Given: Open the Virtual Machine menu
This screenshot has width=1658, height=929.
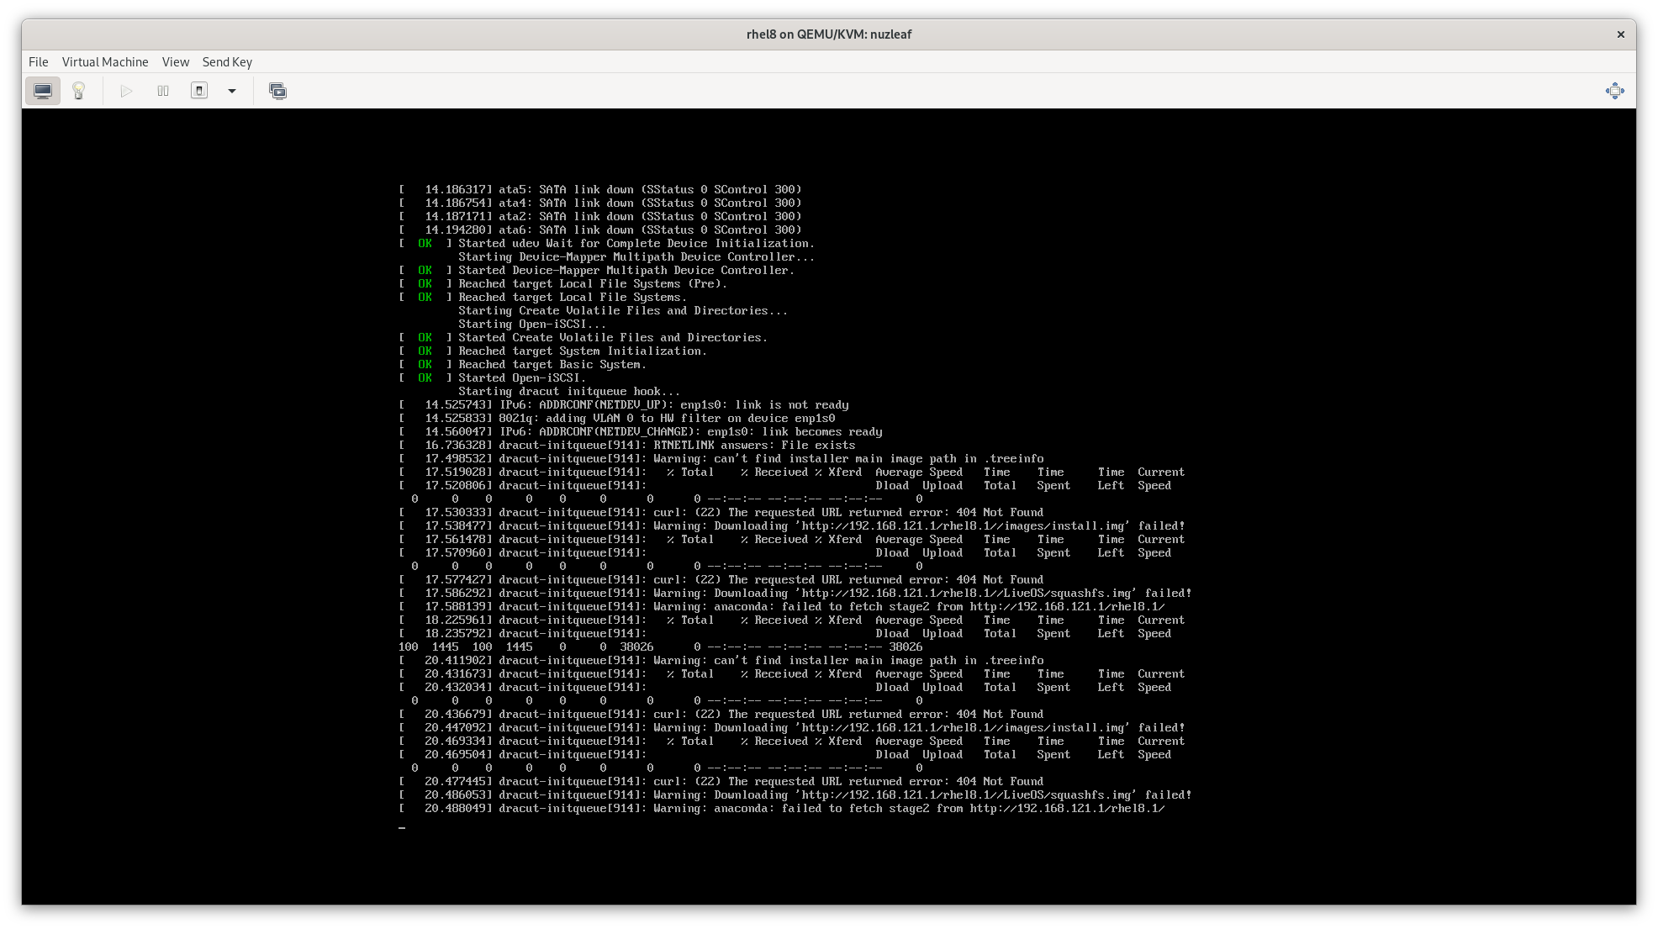Looking at the screenshot, I should click(105, 62).
